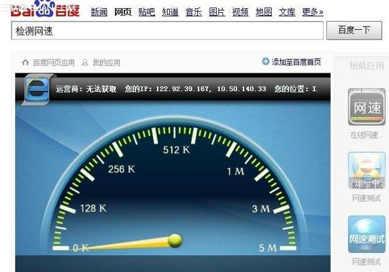Click the 百度一下 search button

[x=354, y=30]
